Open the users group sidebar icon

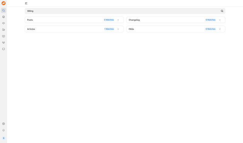coord(3,43)
